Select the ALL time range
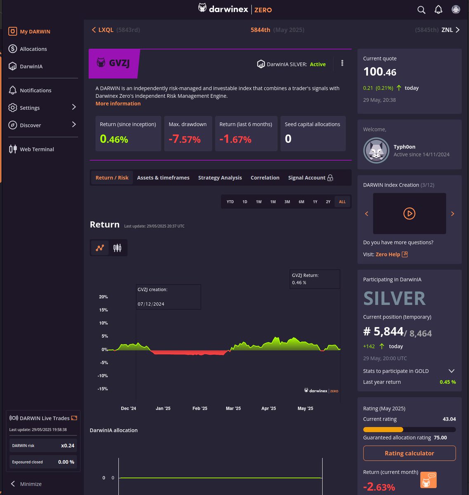 pos(342,202)
